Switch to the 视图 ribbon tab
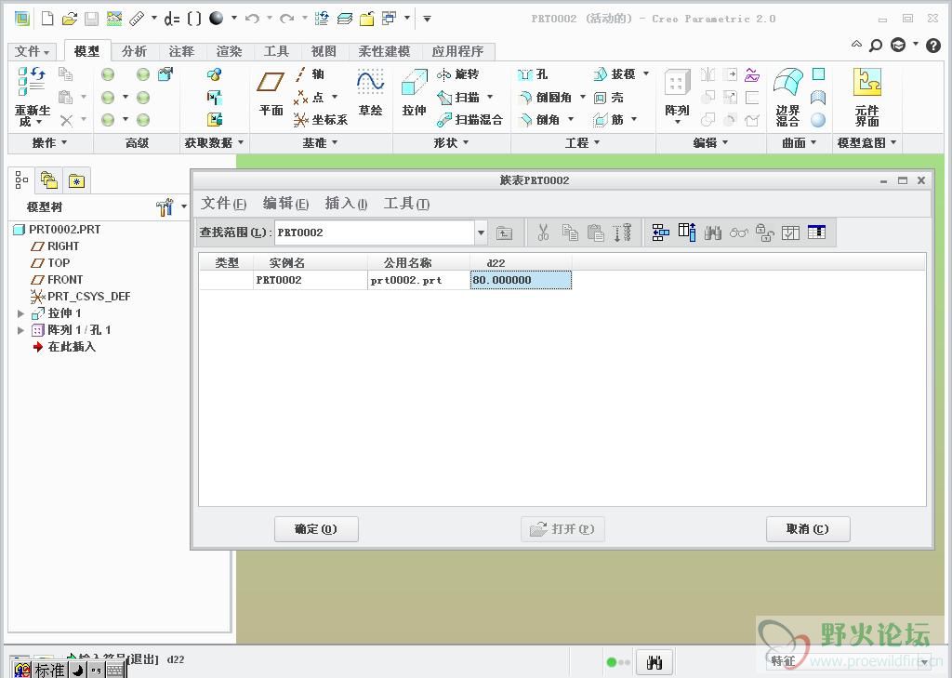952x678 pixels. click(324, 52)
